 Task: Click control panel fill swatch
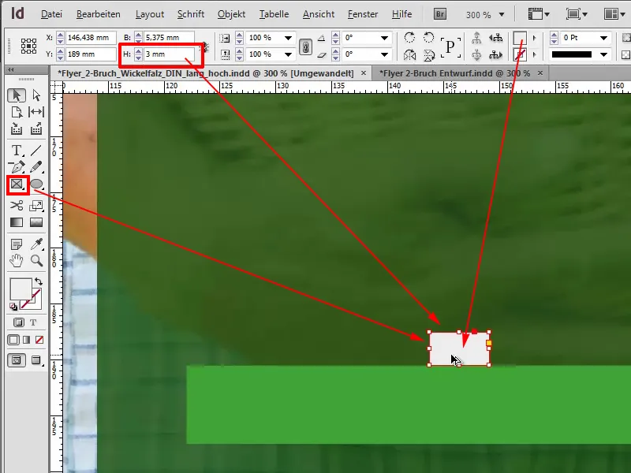[520, 39]
